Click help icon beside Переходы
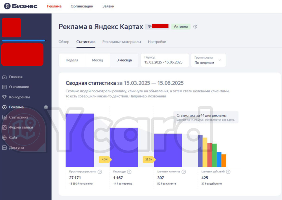The width and height of the screenshot is (282, 200). point(129,172)
